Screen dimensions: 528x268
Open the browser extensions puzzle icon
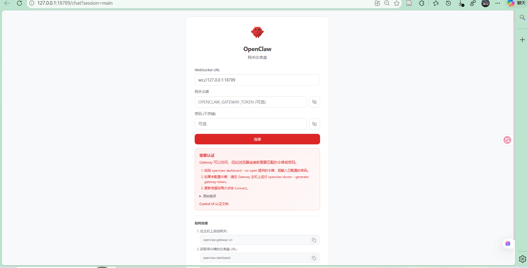point(422,3)
